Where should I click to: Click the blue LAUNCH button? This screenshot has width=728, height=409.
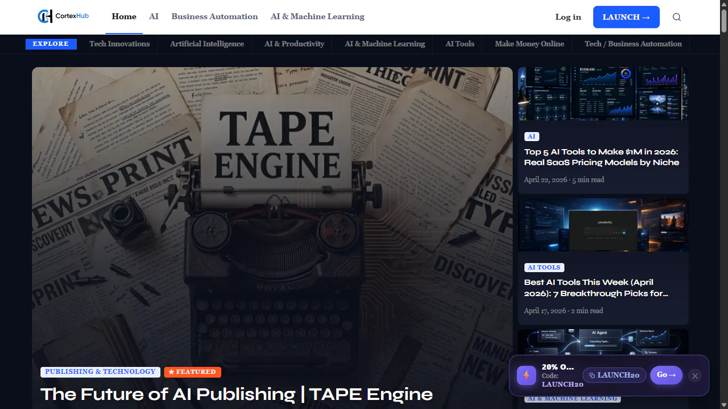tap(626, 17)
